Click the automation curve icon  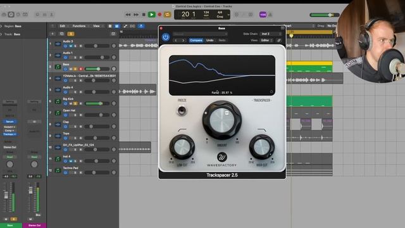125,26
